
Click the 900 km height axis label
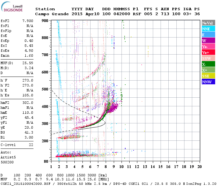coord(45,21)
